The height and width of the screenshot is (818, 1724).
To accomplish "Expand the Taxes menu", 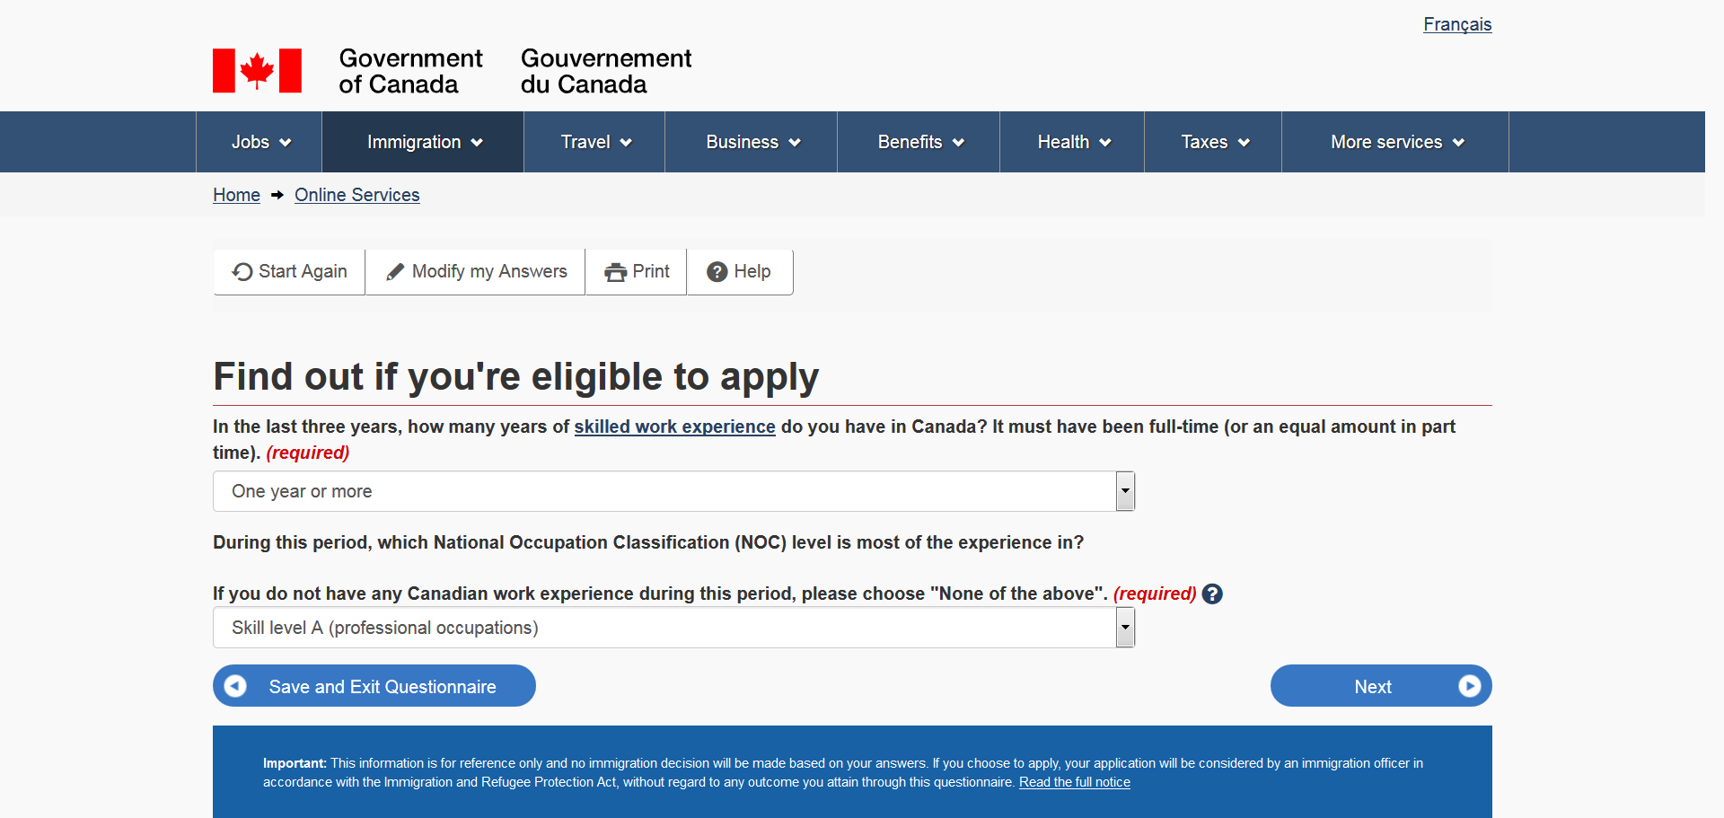I will point(1213,142).
